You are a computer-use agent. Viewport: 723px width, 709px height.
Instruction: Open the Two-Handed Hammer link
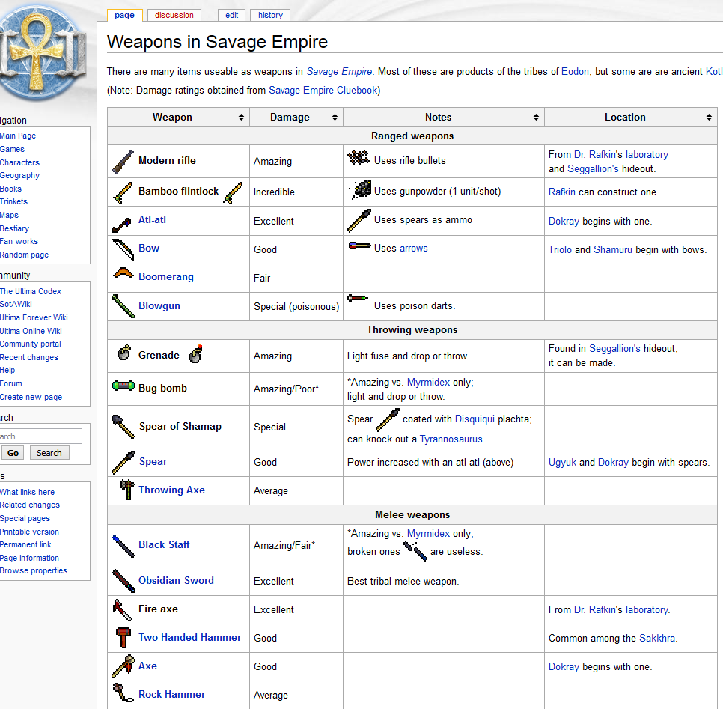190,637
